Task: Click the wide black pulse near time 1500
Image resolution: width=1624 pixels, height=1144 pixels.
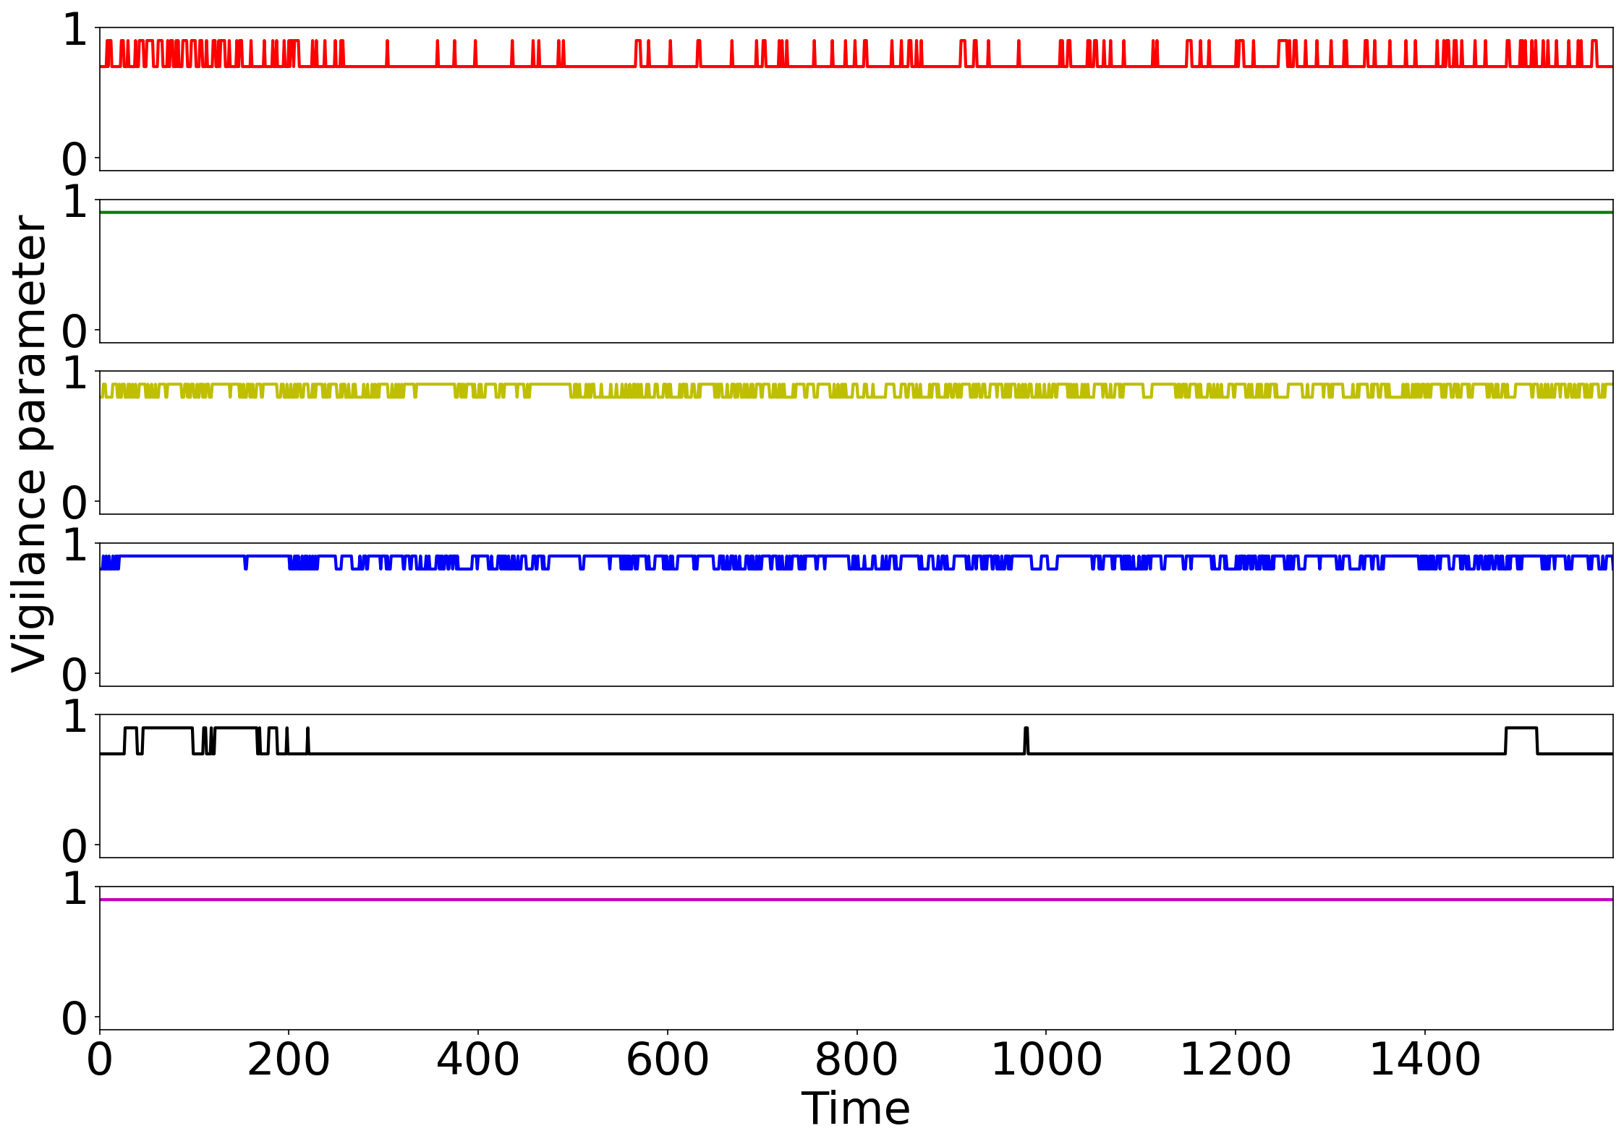Action: (x=1521, y=728)
